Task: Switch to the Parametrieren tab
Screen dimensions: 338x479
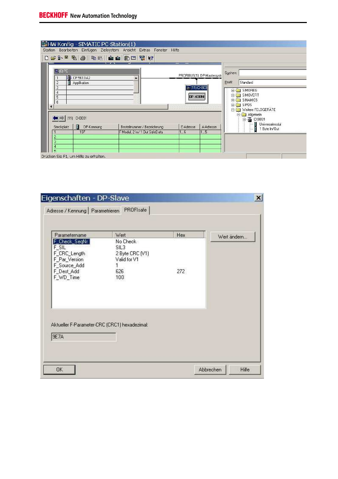Action: (x=105, y=211)
